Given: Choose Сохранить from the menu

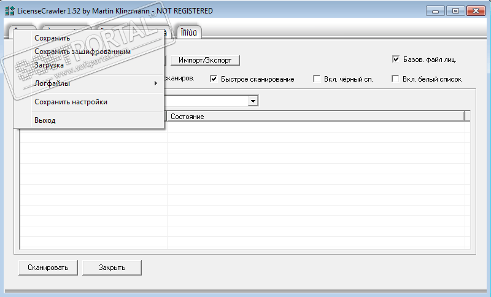Looking at the screenshot, I should [x=88, y=38].
